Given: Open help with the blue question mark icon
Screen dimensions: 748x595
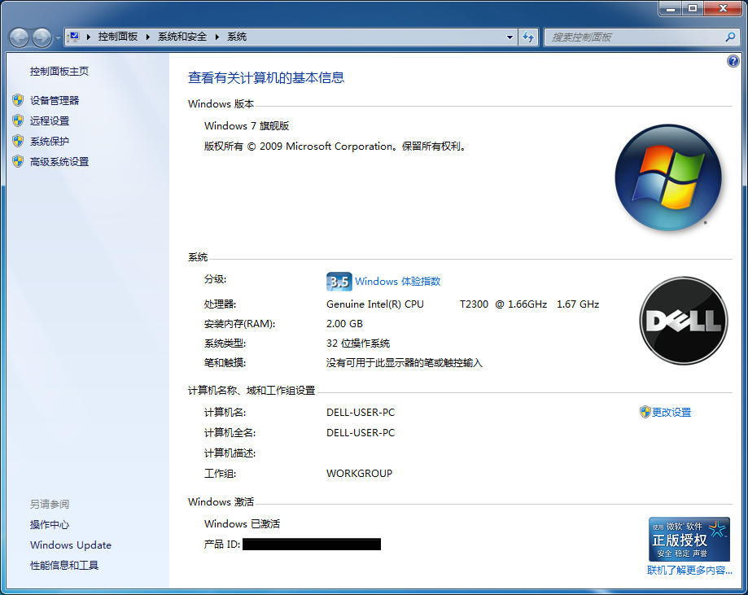Looking at the screenshot, I should pos(733,61).
